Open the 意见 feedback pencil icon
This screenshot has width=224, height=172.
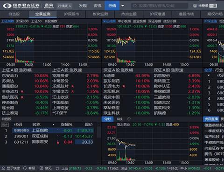[41, 168]
